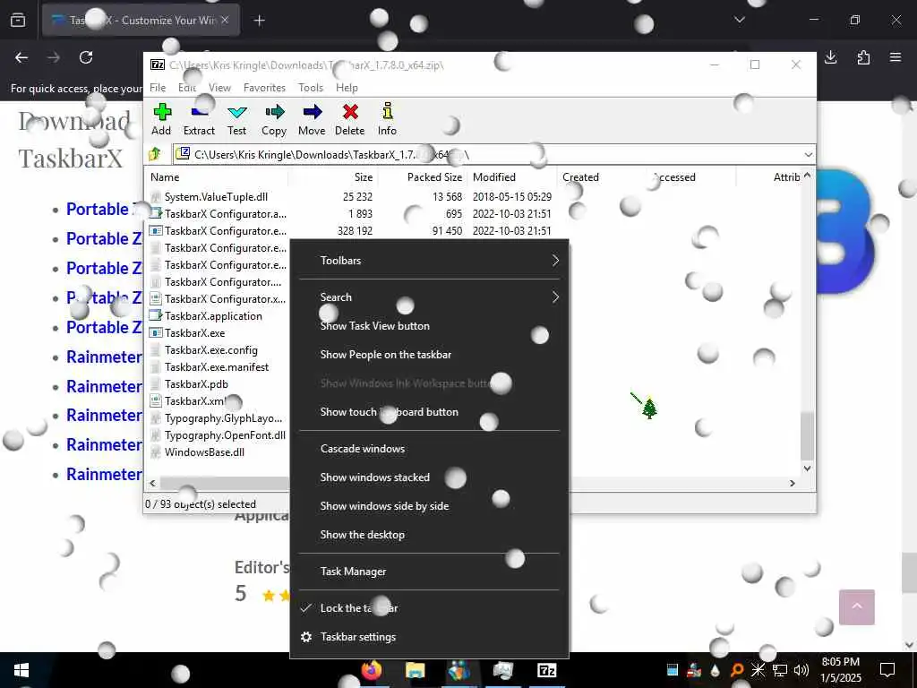Click the green Add icon in 7-Zip
The image size is (917, 688).
[x=162, y=112]
